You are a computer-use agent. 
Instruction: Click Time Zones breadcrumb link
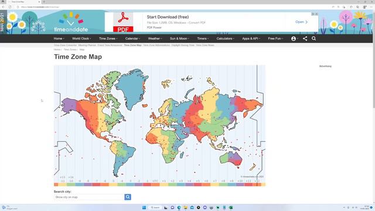(x=70, y=49)
